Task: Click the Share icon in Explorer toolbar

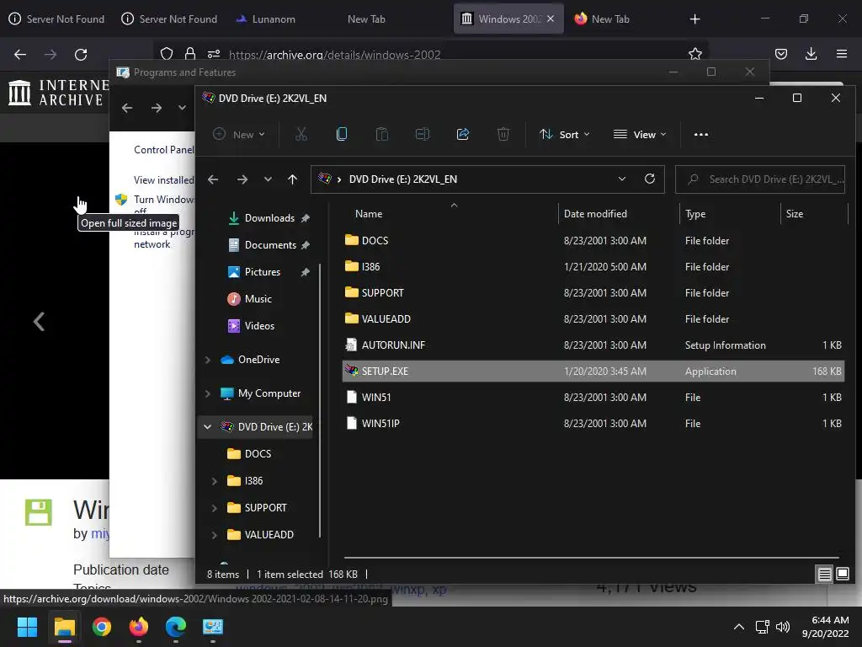Action: (x=463, y=134)
